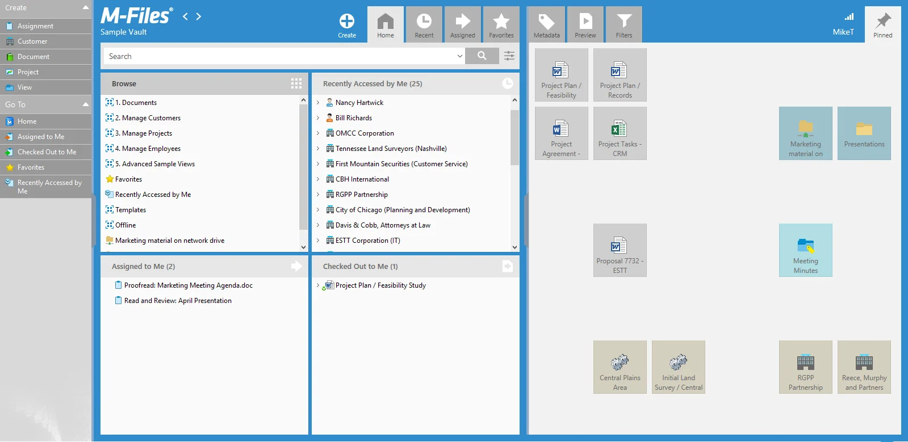Open 4. Manage Employees view
This screenshot has width=908, height=442.
point(148,149)
